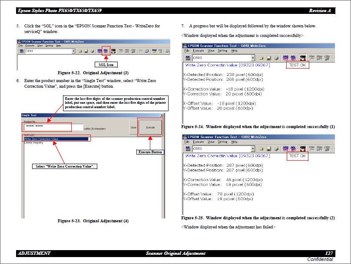Click the Close button in Single Test dialog

pyautogui.click(x=133, y=128)
